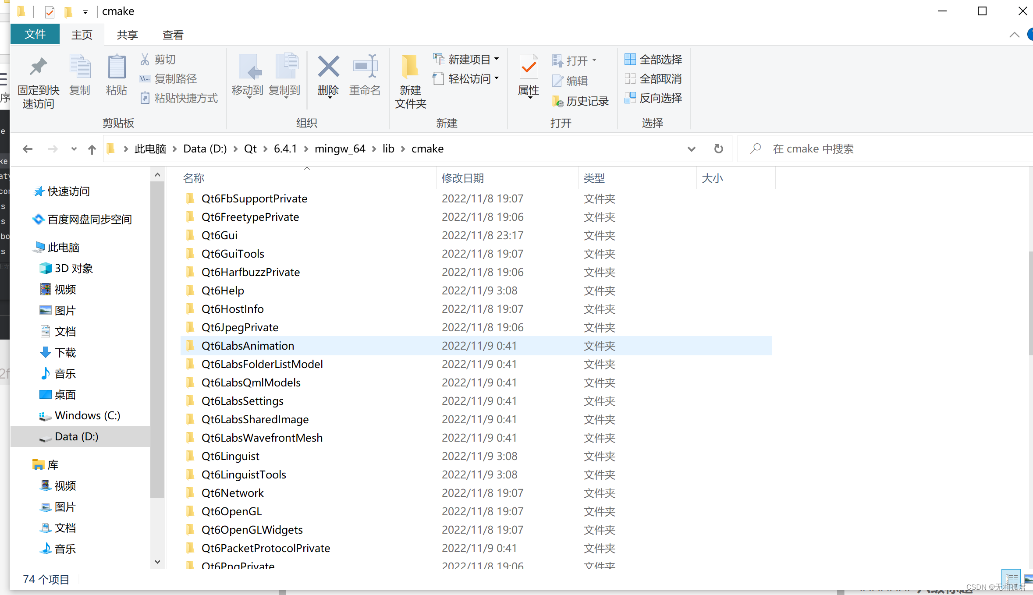The image size is (1033, 595).
Task: Select Data (D:) drive in sidebar
Action: 80,437
